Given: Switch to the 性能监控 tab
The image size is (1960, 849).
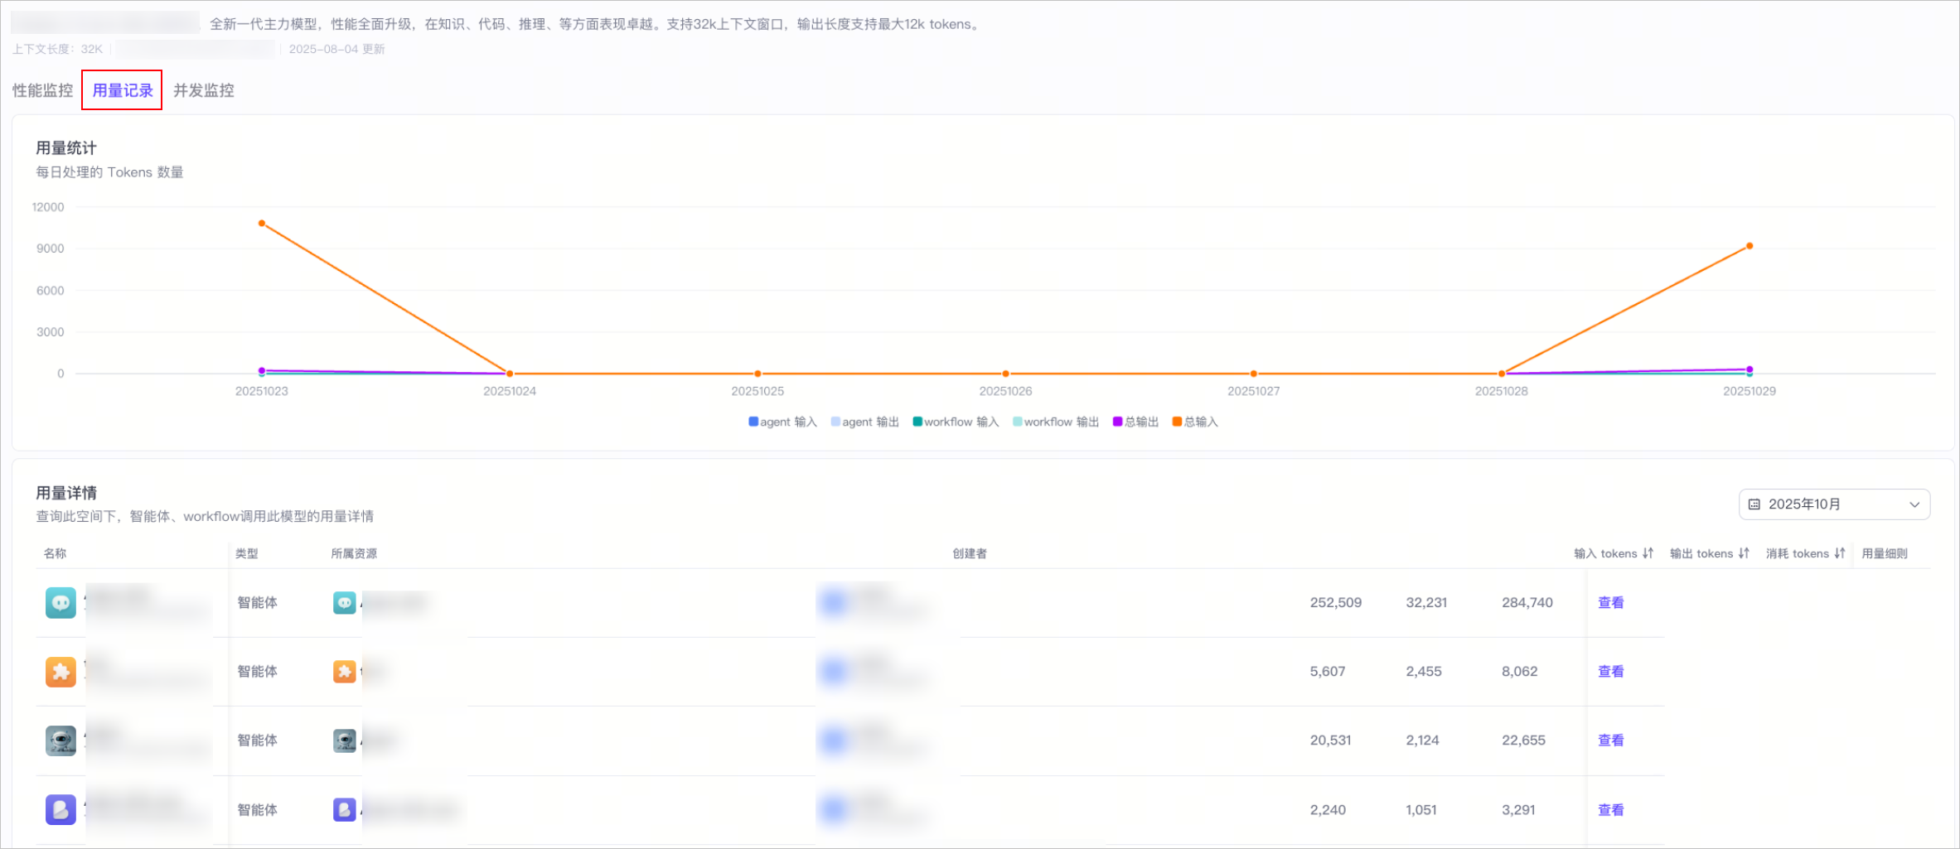Looking at the screenshot, I should click(x=42, y=90).
